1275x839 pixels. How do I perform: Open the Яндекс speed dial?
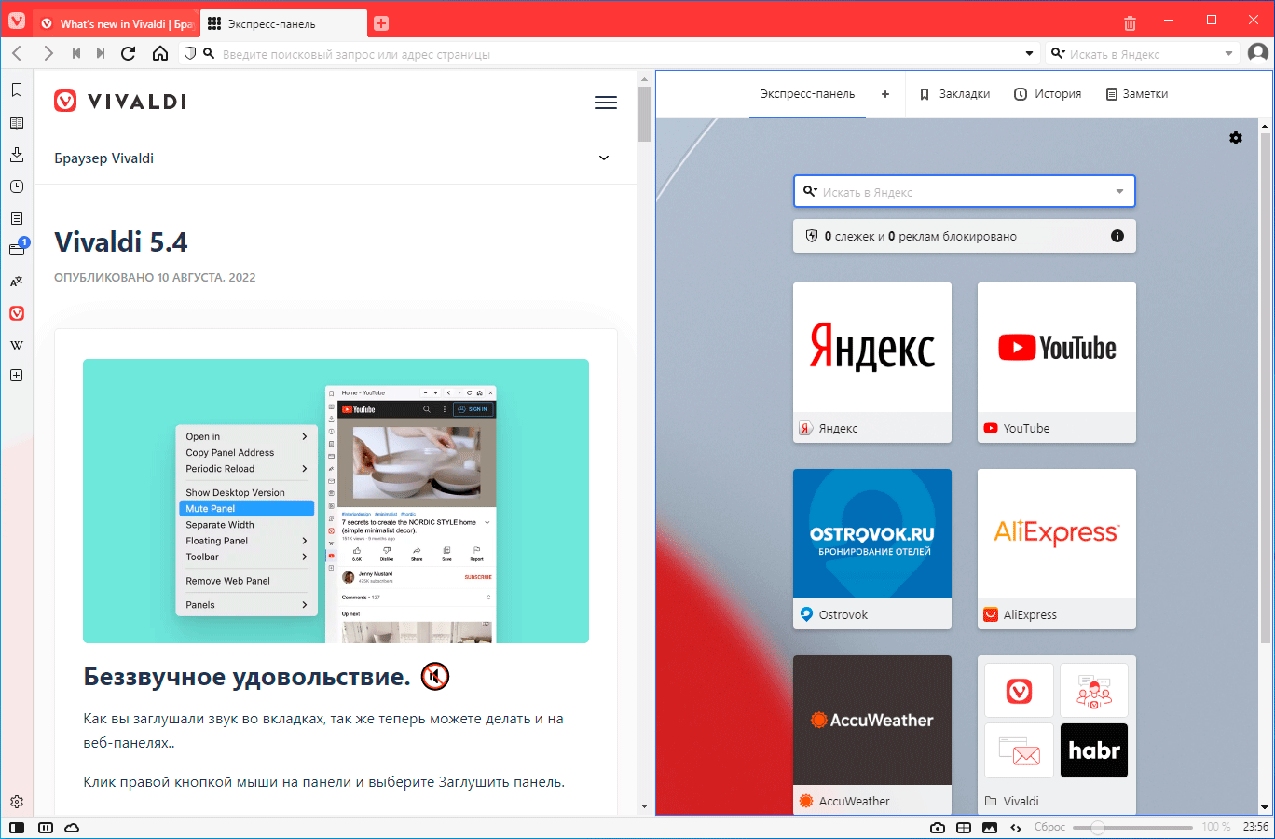click(x=872, y=363)
